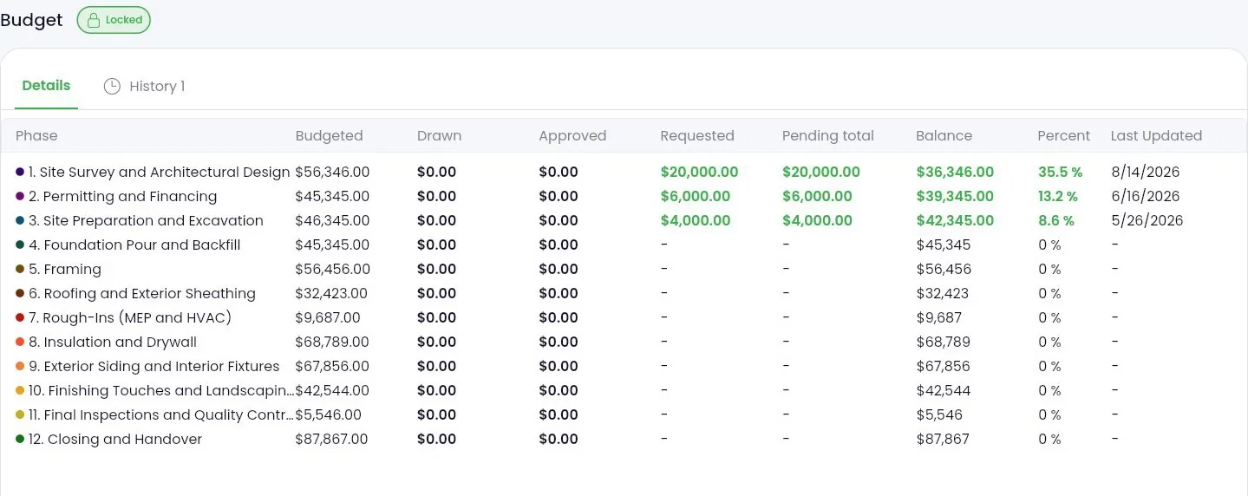Image resolution: width=1248 pixels, height=496 pixels.
Task: Click the 6/16/2026 last updated date
Action: click(x=1145, y=196)
